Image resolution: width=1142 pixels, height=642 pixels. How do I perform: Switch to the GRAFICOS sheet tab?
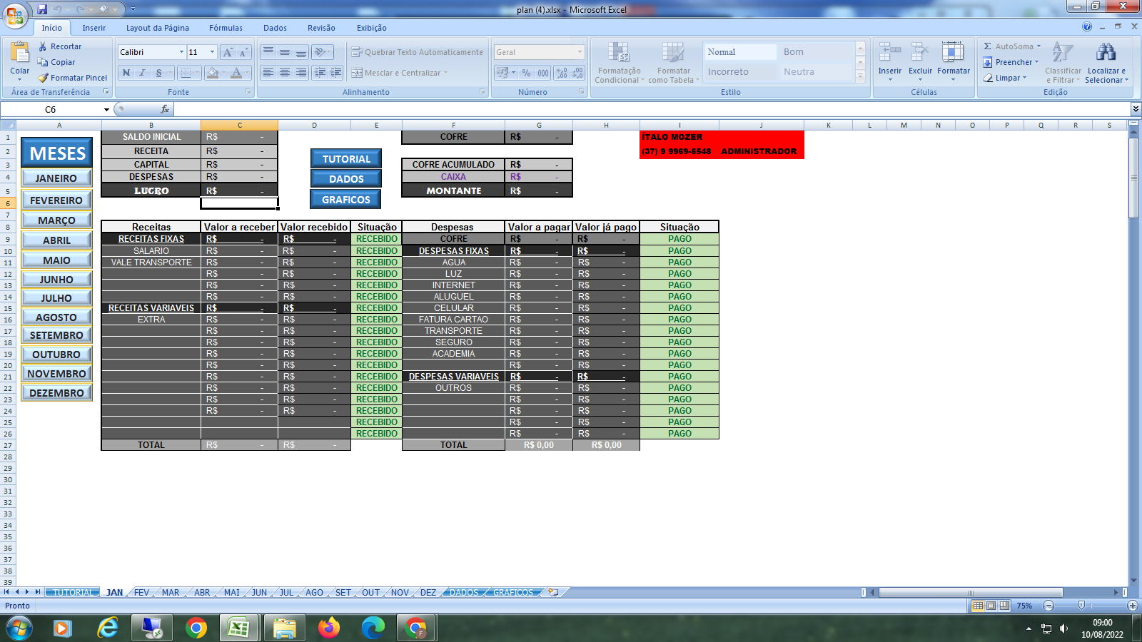[x=513, y=593]
